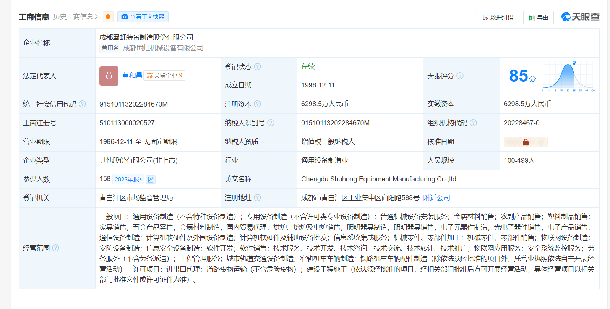This screenshot has width=610, height=309.
Task: Click help icon next to 注册资本
Action: coord(258,104)
